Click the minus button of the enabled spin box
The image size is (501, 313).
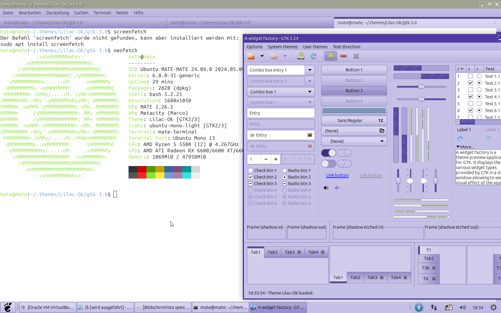pos(266,159)
